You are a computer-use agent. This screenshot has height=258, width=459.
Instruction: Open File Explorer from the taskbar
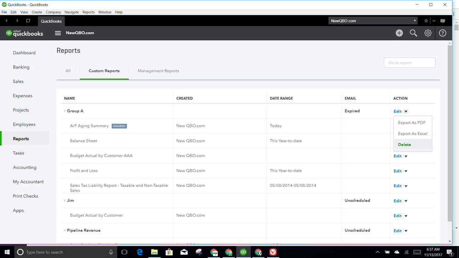[x=154, y=252]
